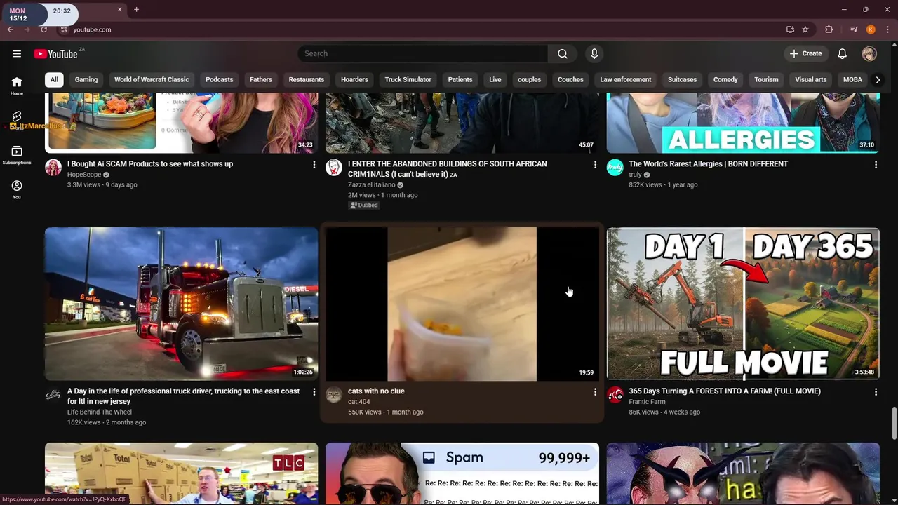Open cat.404 channel avatar
The width and height of the screenshot is (898, 505).
[x=334, y=394]
